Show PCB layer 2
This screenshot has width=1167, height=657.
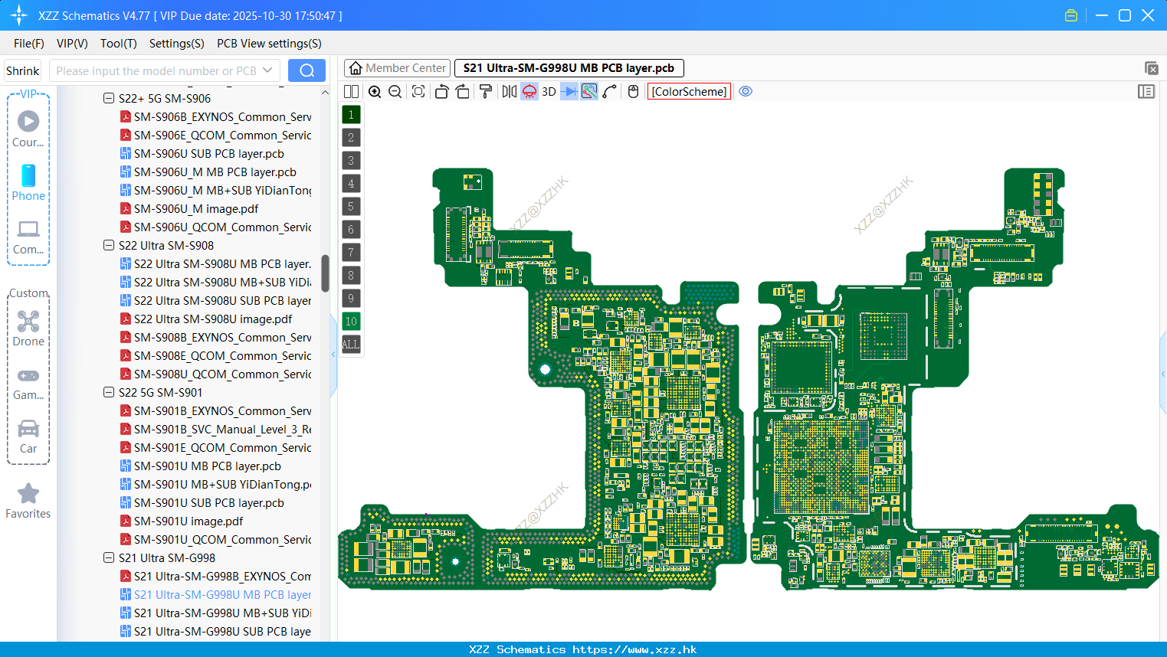coord(351,138)
